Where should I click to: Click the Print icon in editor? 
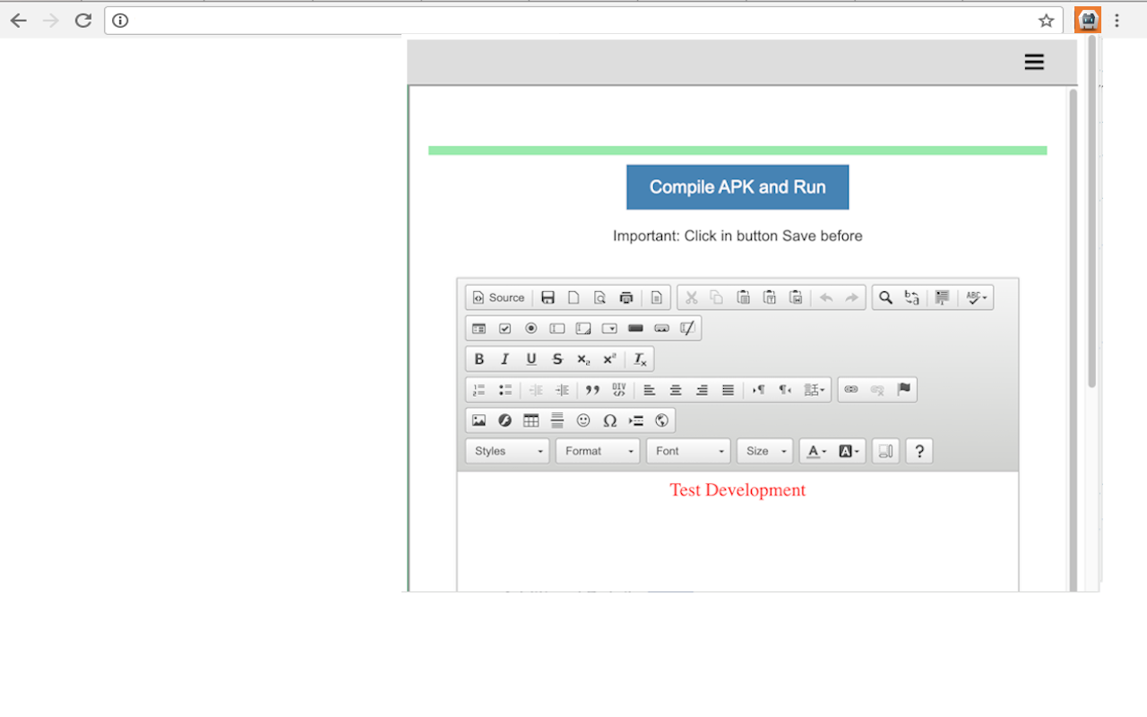tap(626, 298)
